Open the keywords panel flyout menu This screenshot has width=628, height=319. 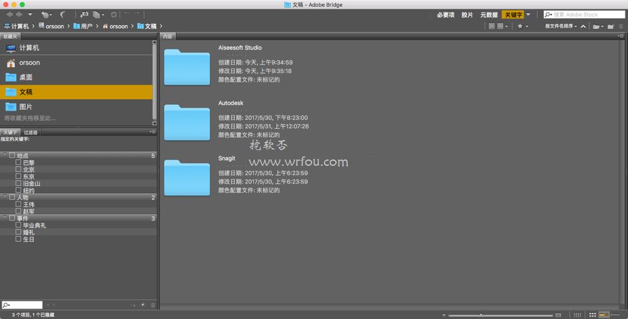click(153, 132)
